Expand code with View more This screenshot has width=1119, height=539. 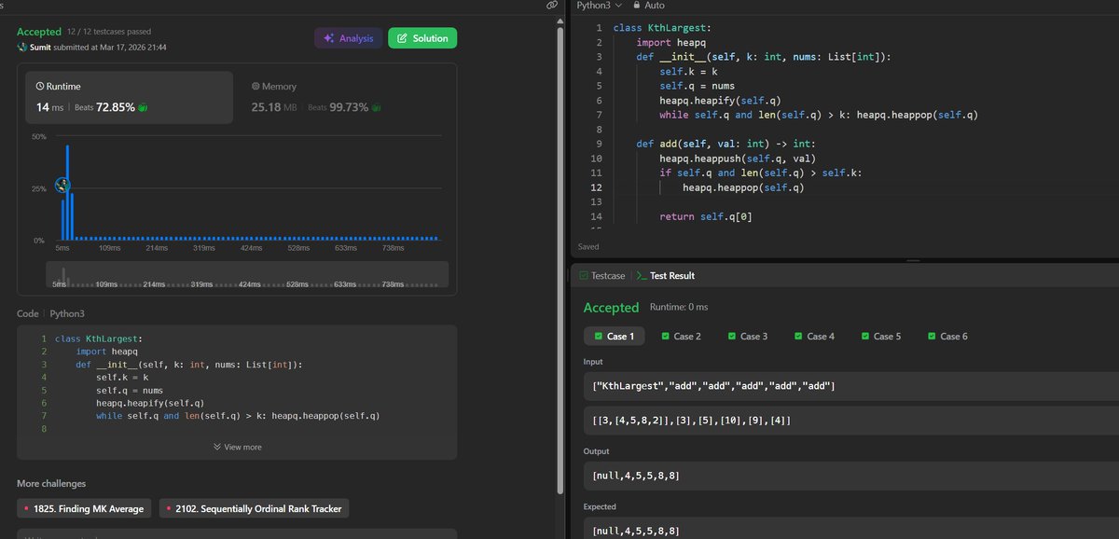tap(237, 447)
